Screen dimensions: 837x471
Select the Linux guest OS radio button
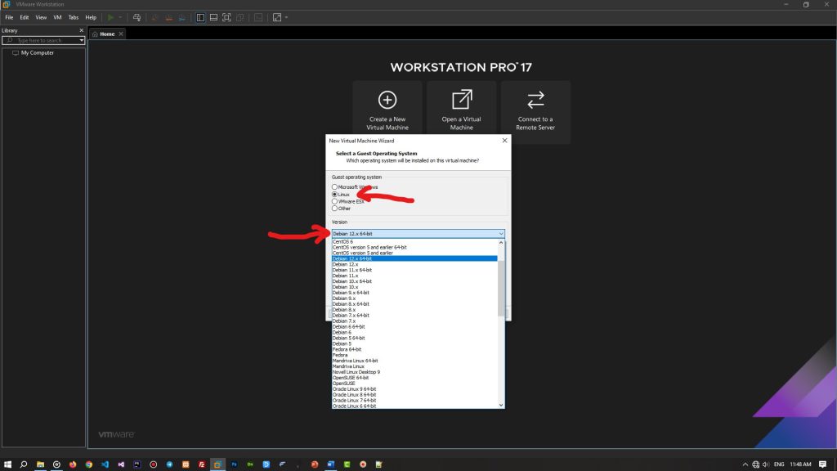click(x=334, y=195)
